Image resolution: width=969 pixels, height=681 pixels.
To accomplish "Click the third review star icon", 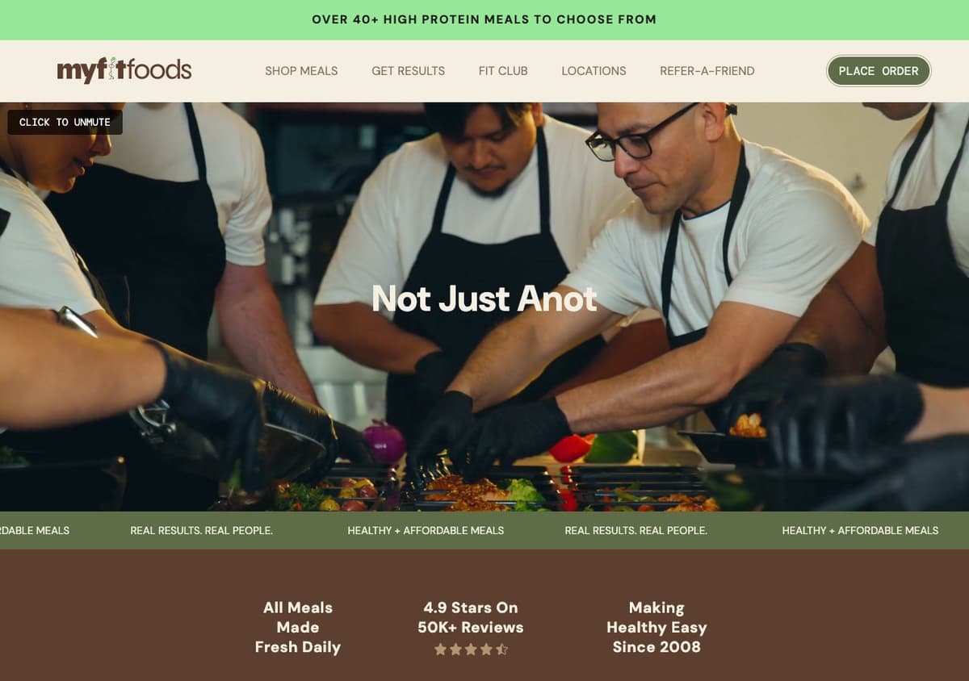I will [471, 649].
